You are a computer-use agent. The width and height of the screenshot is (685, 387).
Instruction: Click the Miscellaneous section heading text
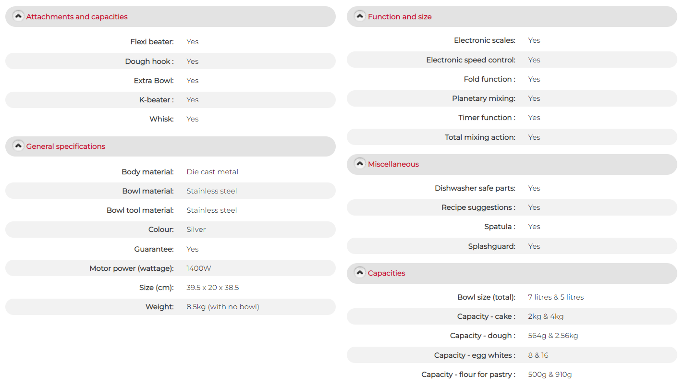click(x=393, y=164)
